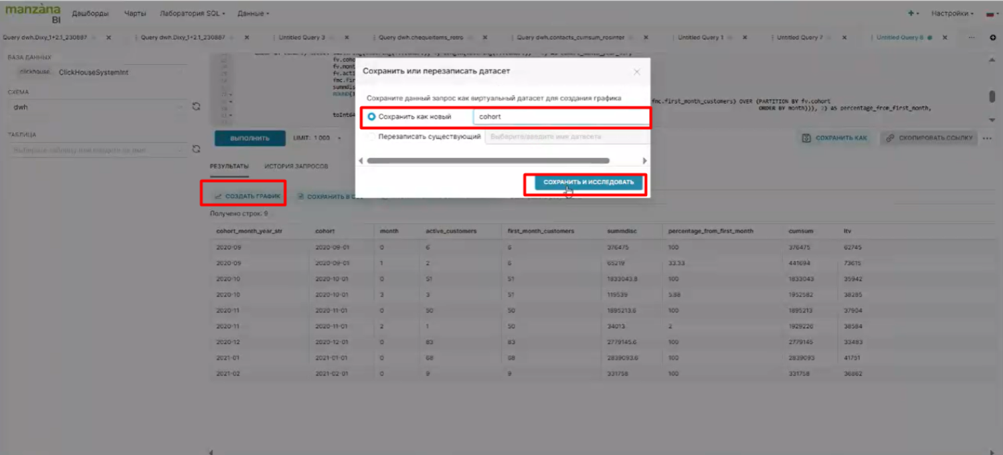1003x455 pixels.
Task: Close the Untitled Query 1 tab
Action: [746, 37]
